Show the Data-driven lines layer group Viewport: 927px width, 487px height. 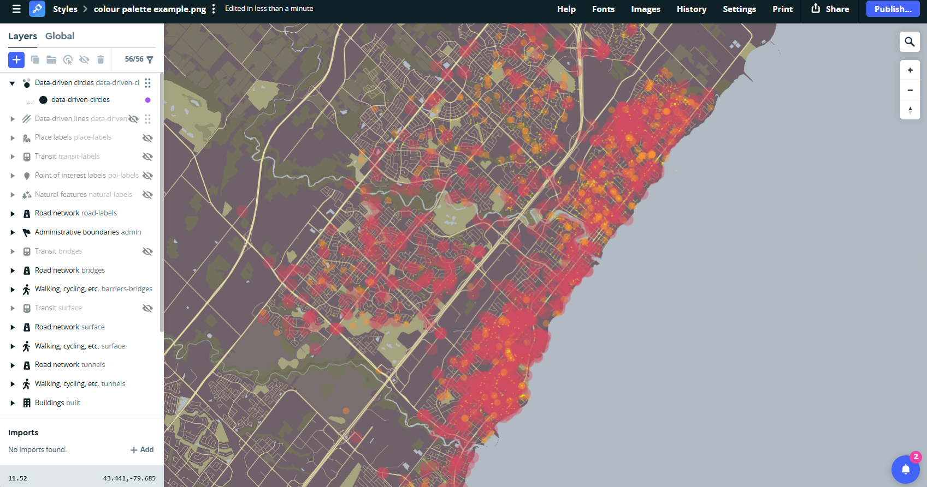pos(133,119)
